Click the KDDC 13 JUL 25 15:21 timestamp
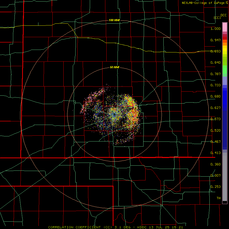 160,227
